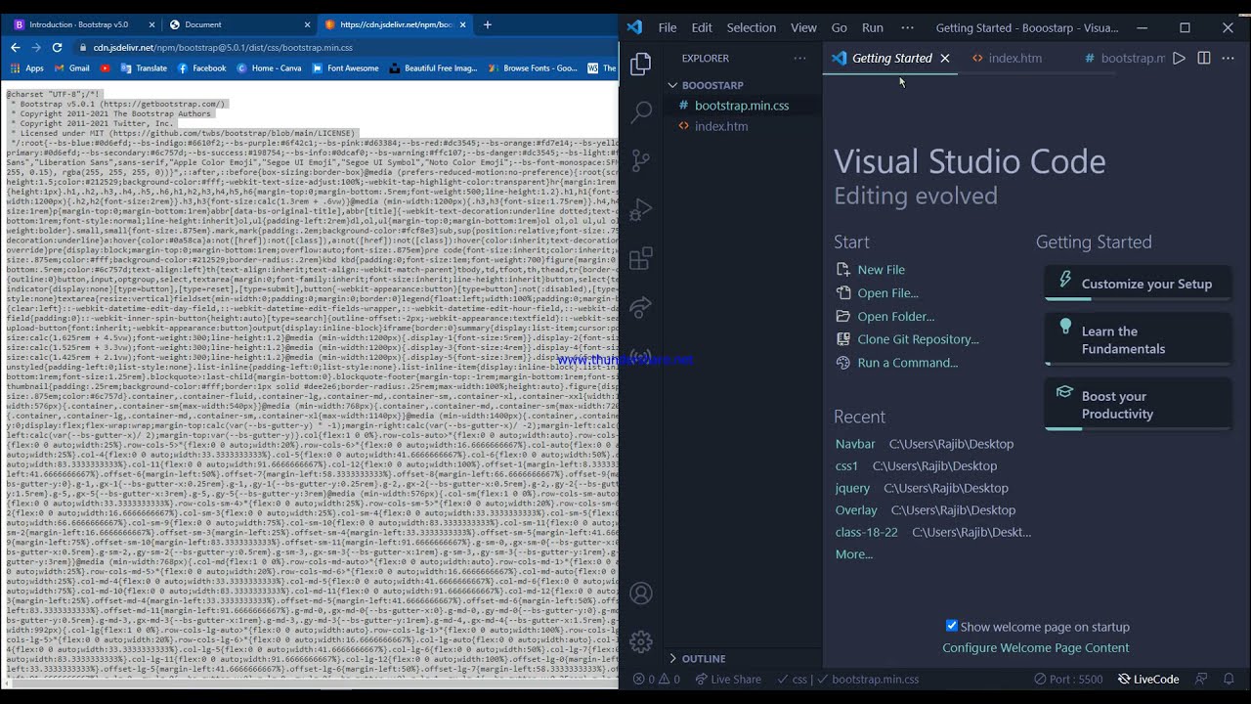Open the Explorer view in the activity bar

(641, 64)
